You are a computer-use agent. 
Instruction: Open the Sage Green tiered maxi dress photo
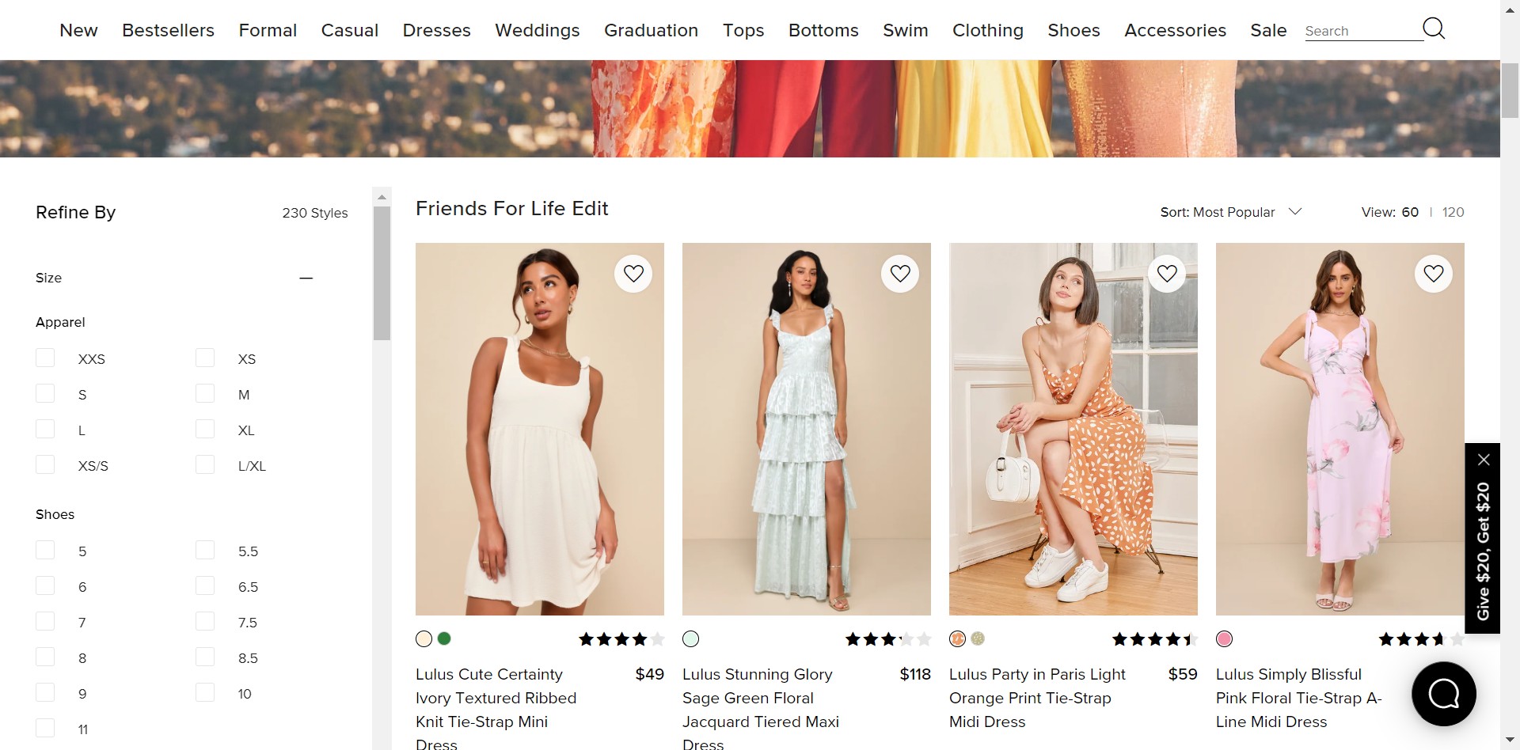[x=806, y=429]
